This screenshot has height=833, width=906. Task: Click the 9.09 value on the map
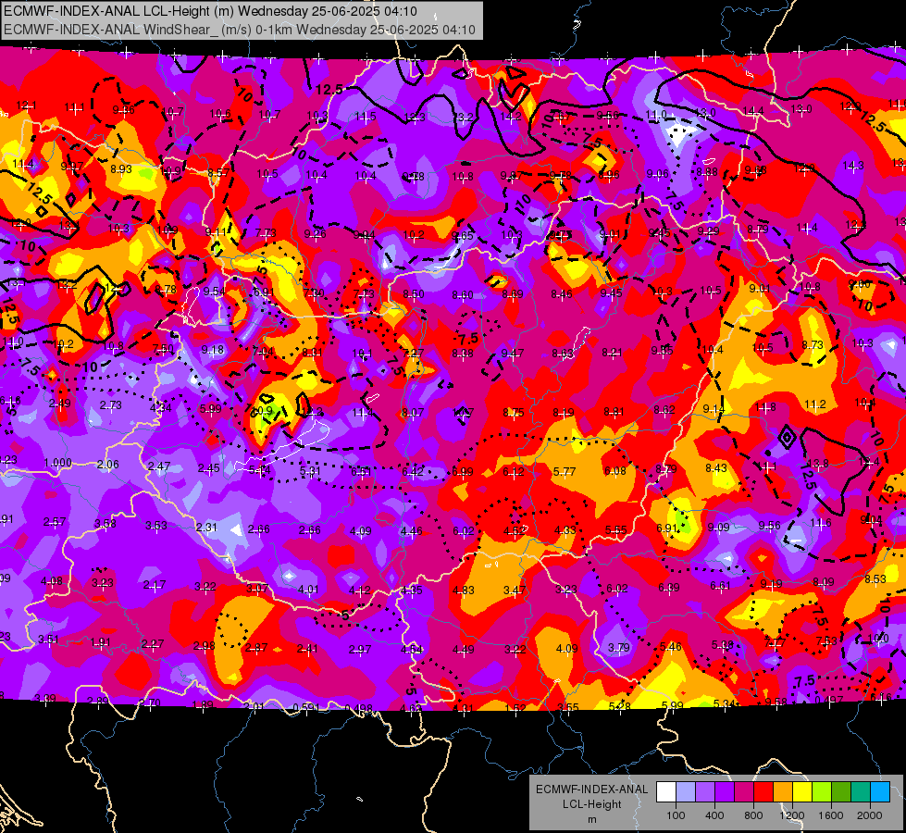pyautogui.click(x=718, y=528)
